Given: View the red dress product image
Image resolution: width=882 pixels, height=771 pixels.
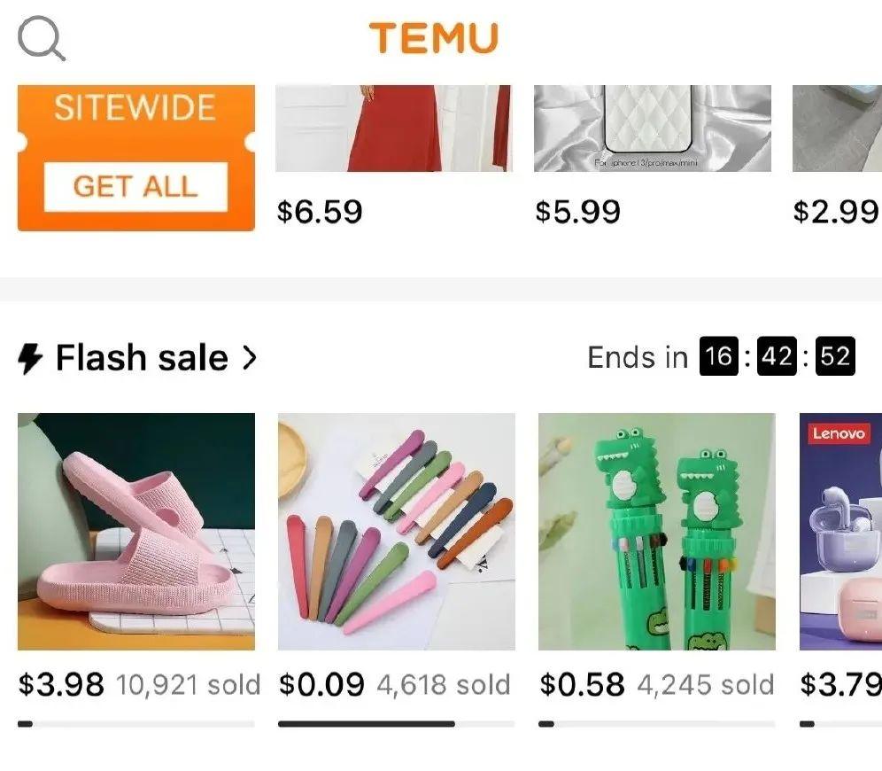Looking at the screenshot, I should (394, 128).
